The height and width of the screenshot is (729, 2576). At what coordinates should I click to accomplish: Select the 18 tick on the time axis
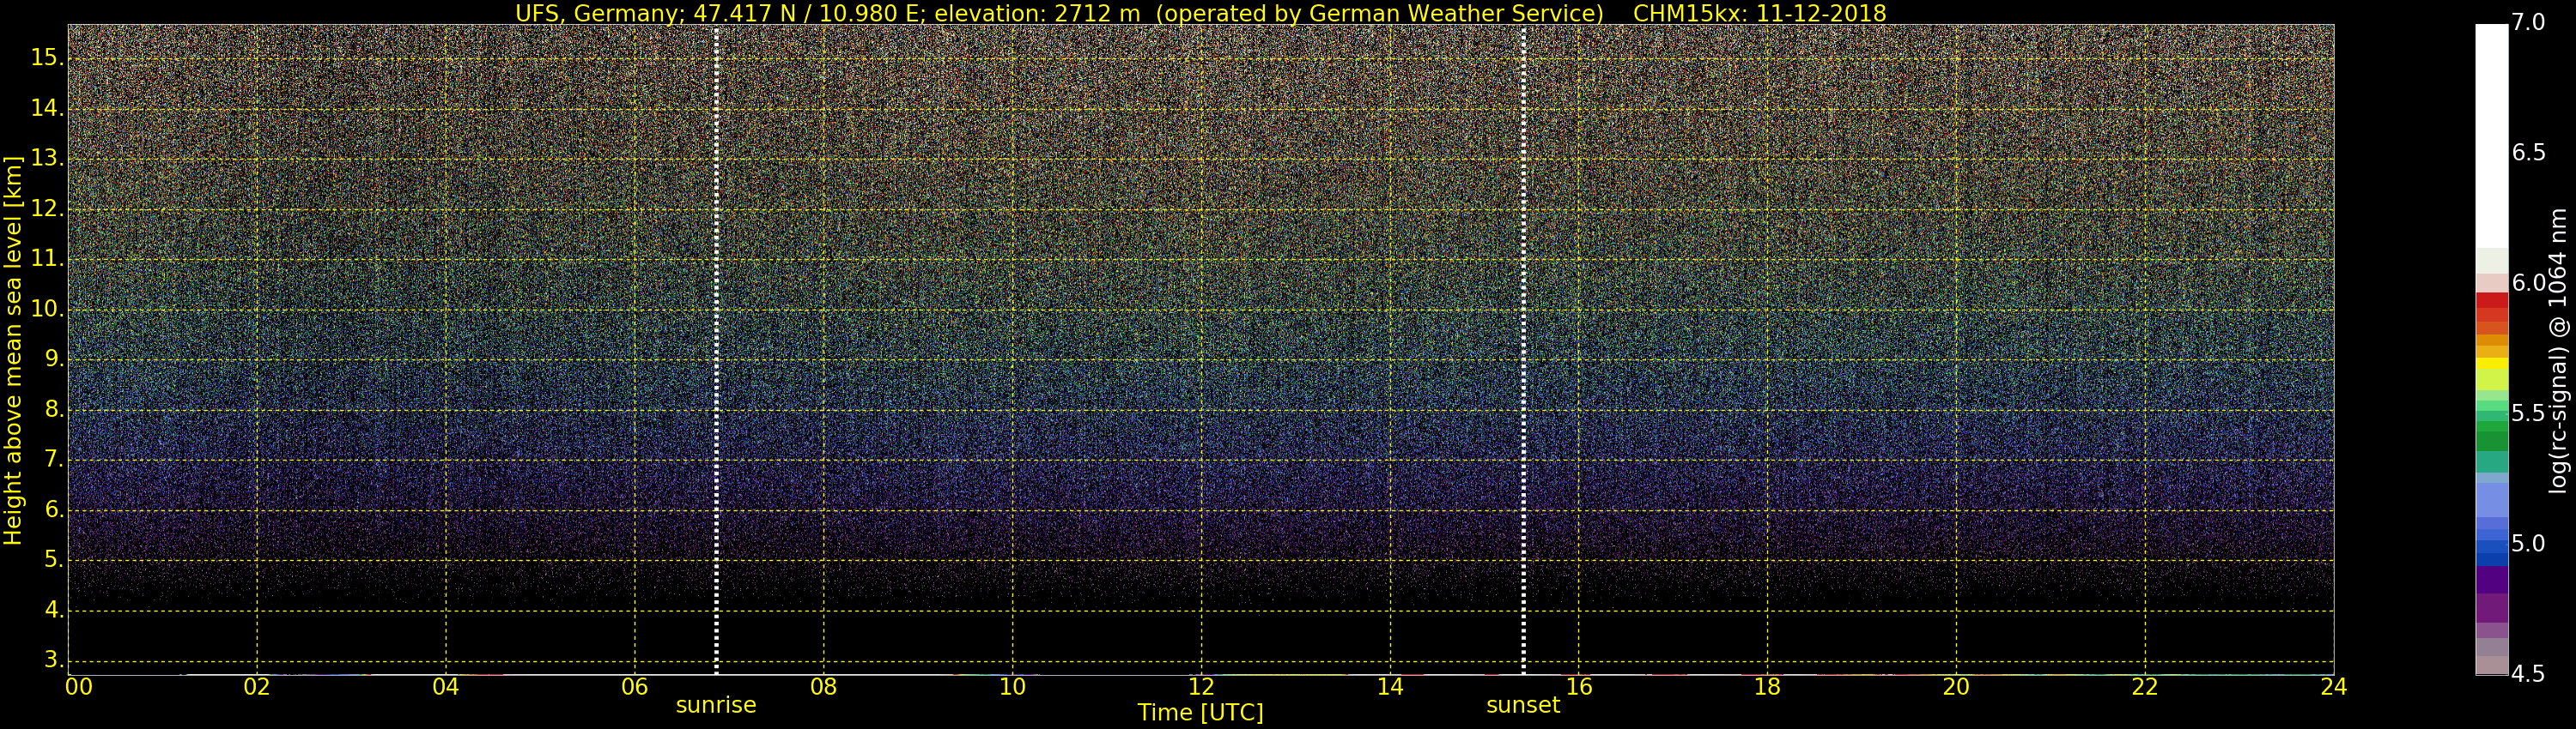point(1767,687)
